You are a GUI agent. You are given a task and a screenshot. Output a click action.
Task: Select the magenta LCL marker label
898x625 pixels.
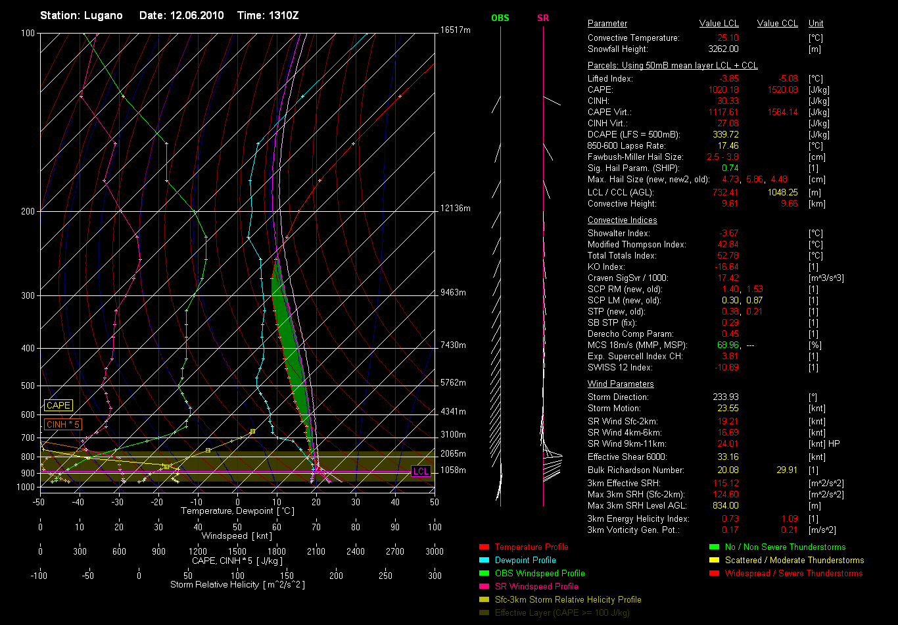[x=421, y=472]
